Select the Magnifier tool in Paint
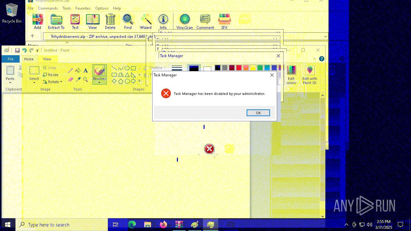Image resolution: width=411 pixels, height=231 pixels. [85, 79]
